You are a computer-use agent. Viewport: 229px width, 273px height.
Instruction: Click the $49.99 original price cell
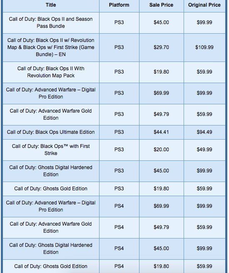(x=204, y=150)
